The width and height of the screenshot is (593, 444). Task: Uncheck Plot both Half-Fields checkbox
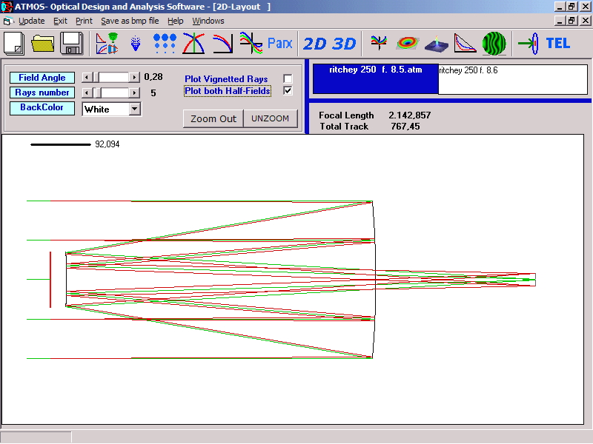click(x=288, y=91)
